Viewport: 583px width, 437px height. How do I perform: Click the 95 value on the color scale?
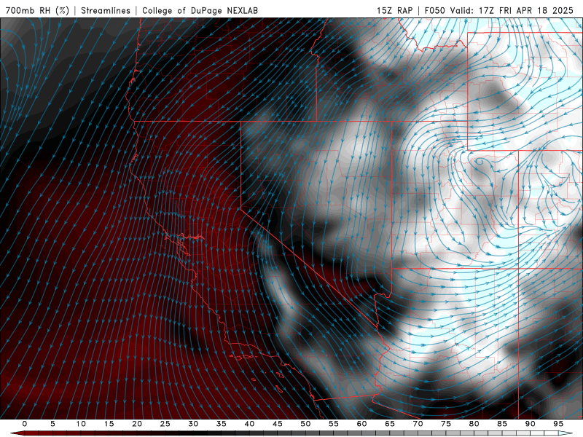(558, 424)
